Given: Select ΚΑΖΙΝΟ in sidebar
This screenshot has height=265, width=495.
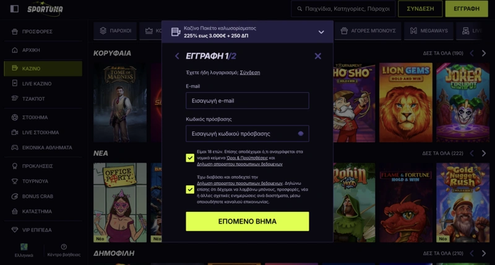Looking at the screenshot, I should coord(43,69).
